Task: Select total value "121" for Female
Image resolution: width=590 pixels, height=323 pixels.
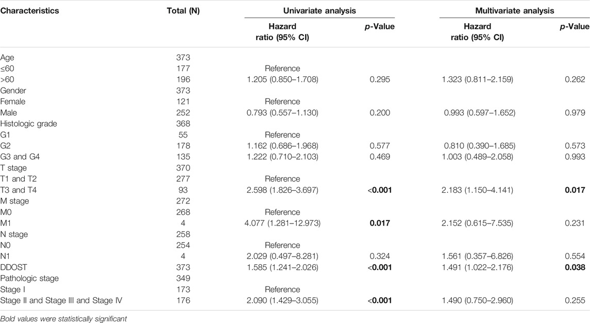Action: click(x=183, y=102)
